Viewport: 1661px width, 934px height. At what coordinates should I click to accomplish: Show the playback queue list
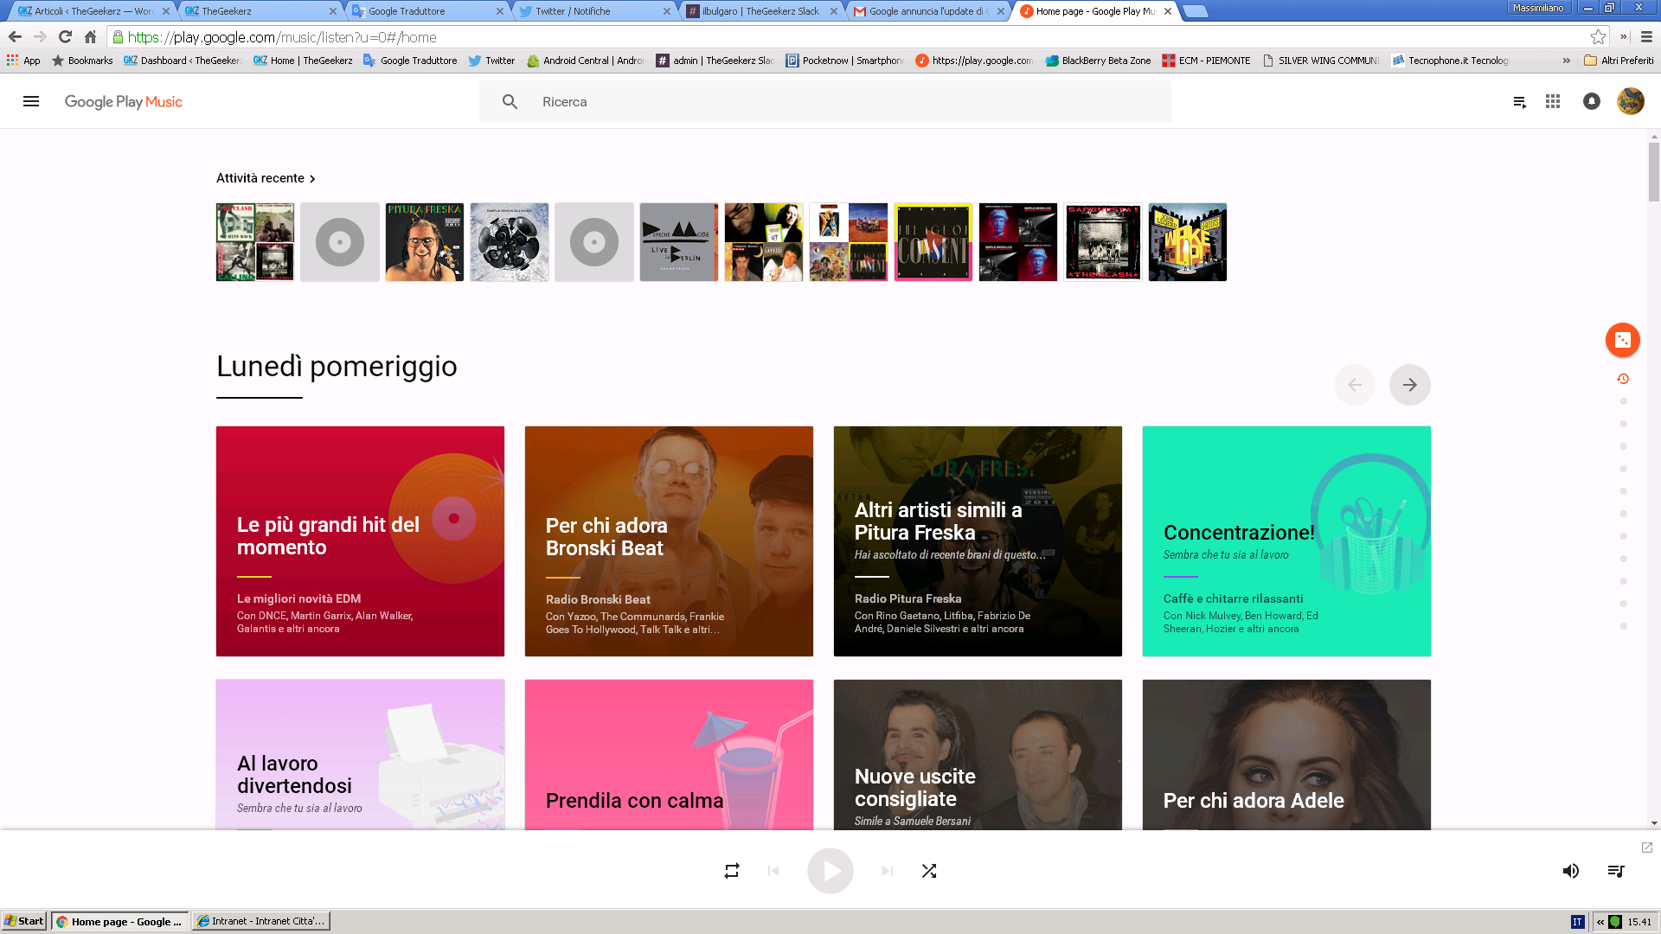pos(1616,871)
